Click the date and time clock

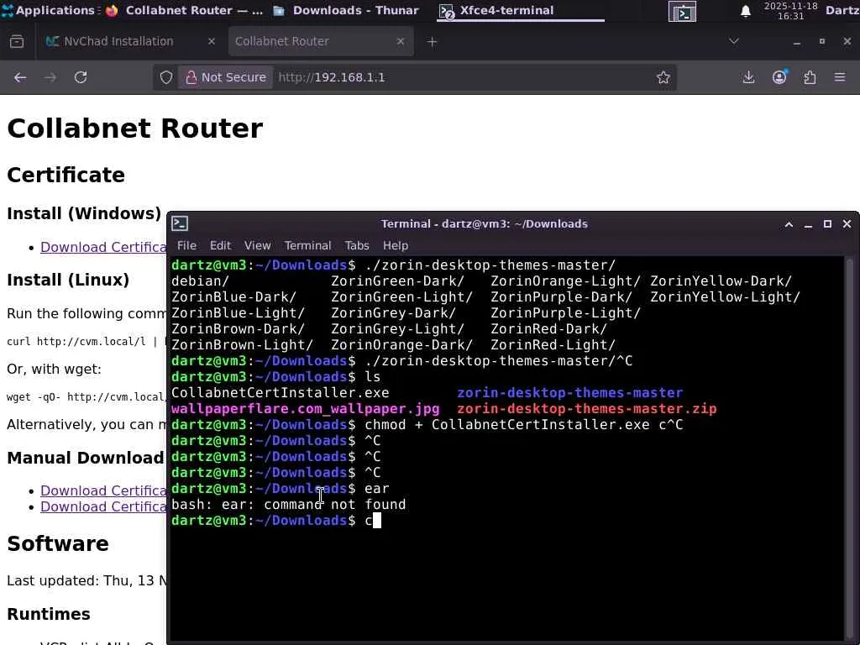790,11
